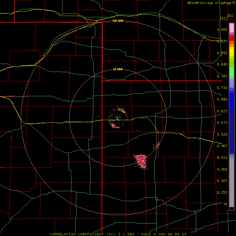The width and height of the screenshot is (236, 236).
Task: Select the 0.467 scale value
Action: coord(222,146)
